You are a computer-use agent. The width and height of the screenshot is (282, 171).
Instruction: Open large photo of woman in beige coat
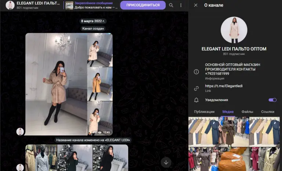click(56, 84)
